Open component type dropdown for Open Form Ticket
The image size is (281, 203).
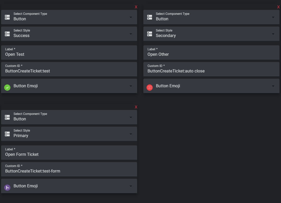[x=131, y=117]
